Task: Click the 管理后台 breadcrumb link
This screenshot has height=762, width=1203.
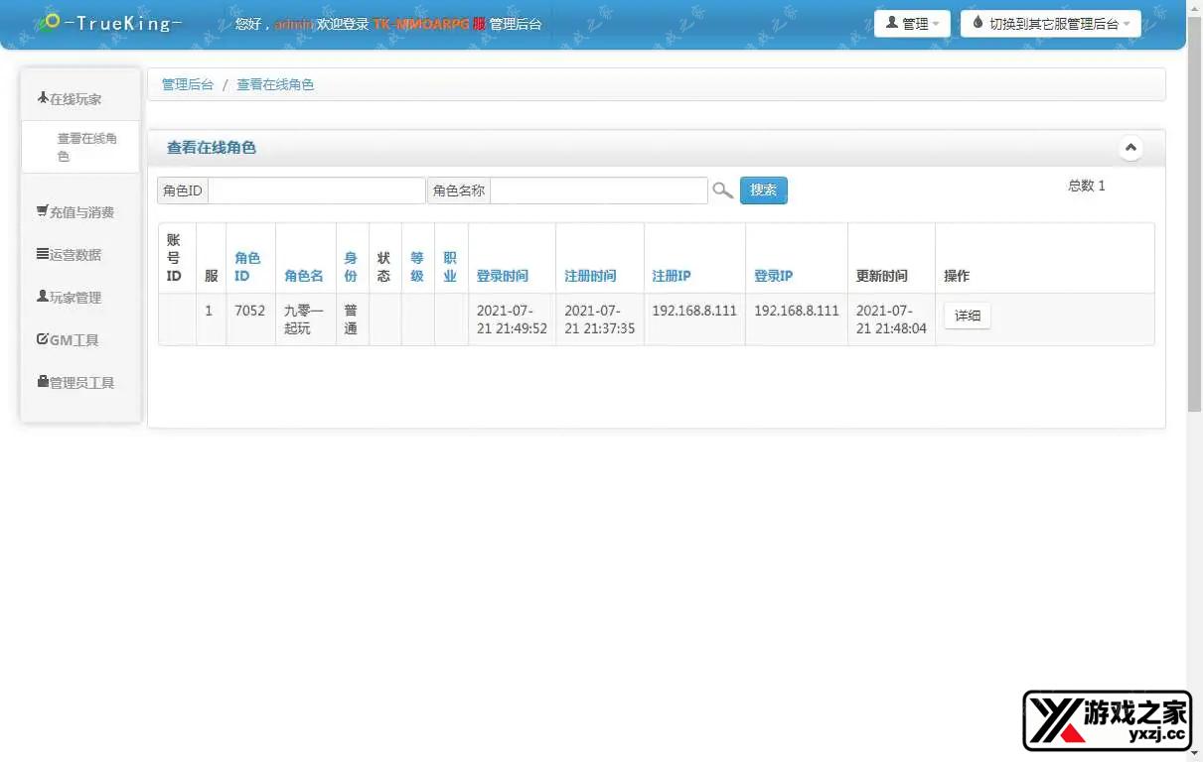Action: click(188, 85)
